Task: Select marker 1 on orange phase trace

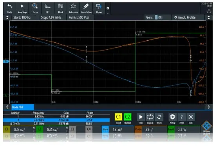Action: 87,49
